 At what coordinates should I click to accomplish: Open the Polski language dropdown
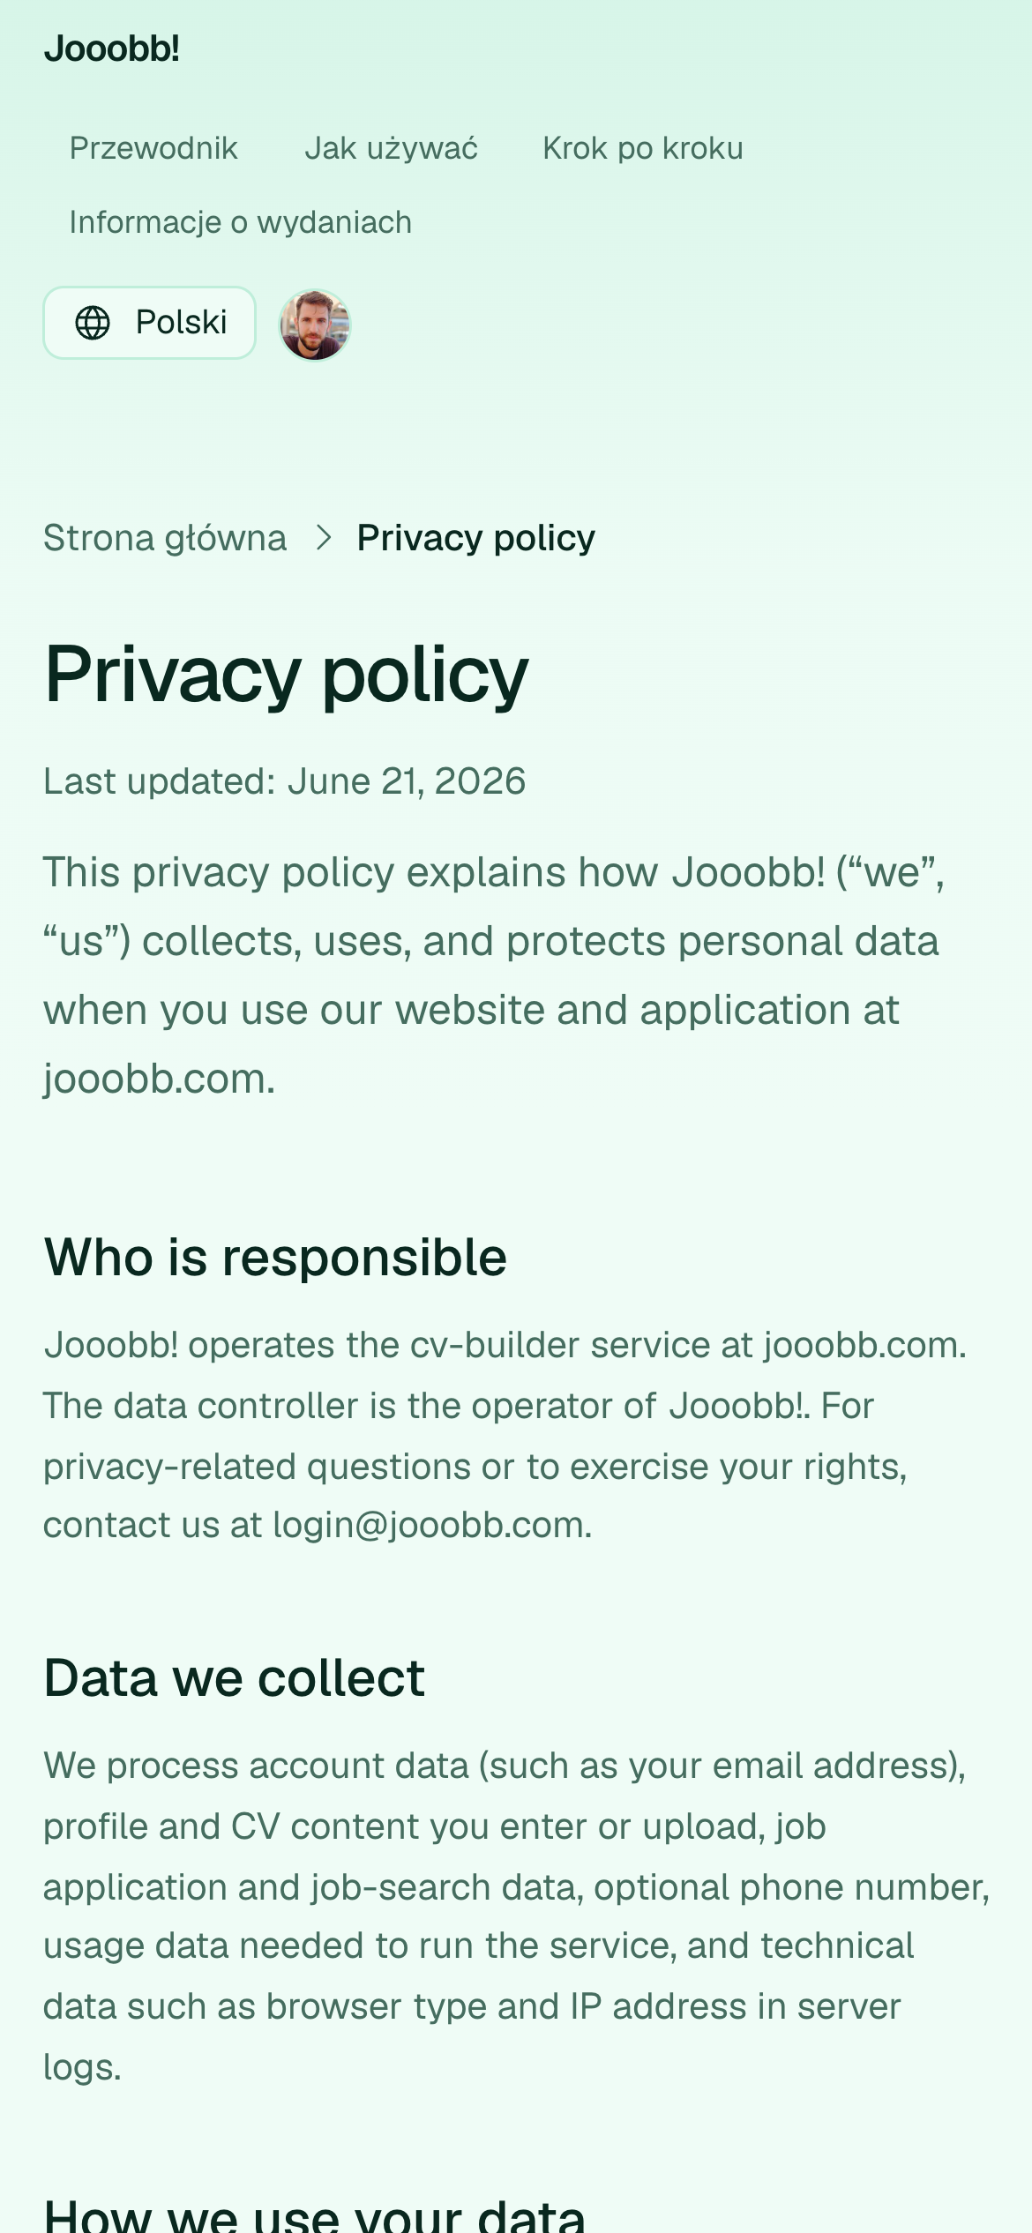(150, 323)
